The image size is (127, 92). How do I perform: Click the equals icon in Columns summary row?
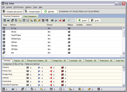27,67
